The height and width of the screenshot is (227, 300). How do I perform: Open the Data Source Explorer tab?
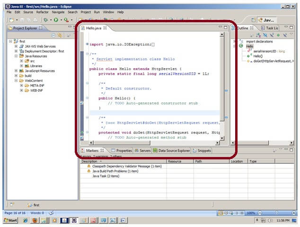(171, 150)
